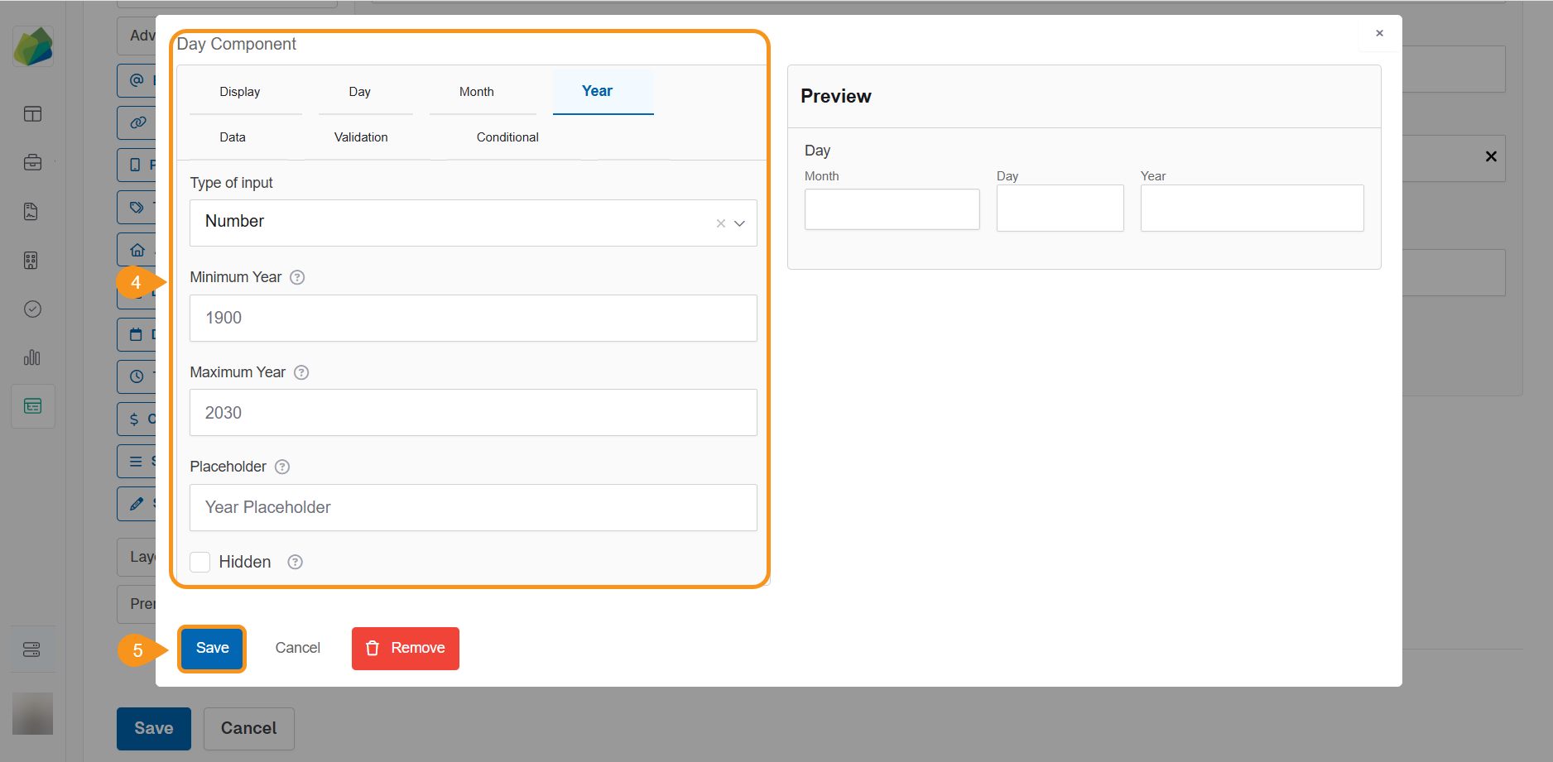
Task: Clear the Number selection with the x
Action: tap(719, 223)
